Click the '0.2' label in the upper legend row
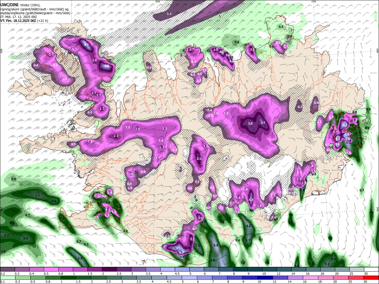This screenshot has height=284, width=379. click(x=3, y=273)
